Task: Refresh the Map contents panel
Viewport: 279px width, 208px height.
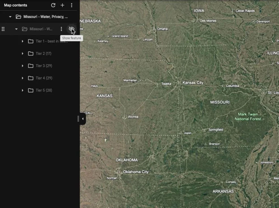Action: 53,5
